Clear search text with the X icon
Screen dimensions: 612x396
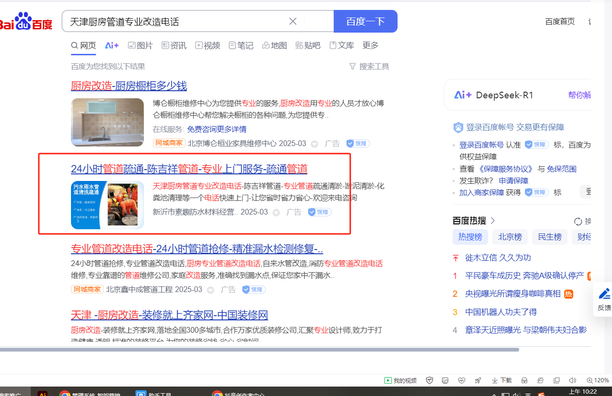[293, 21]
